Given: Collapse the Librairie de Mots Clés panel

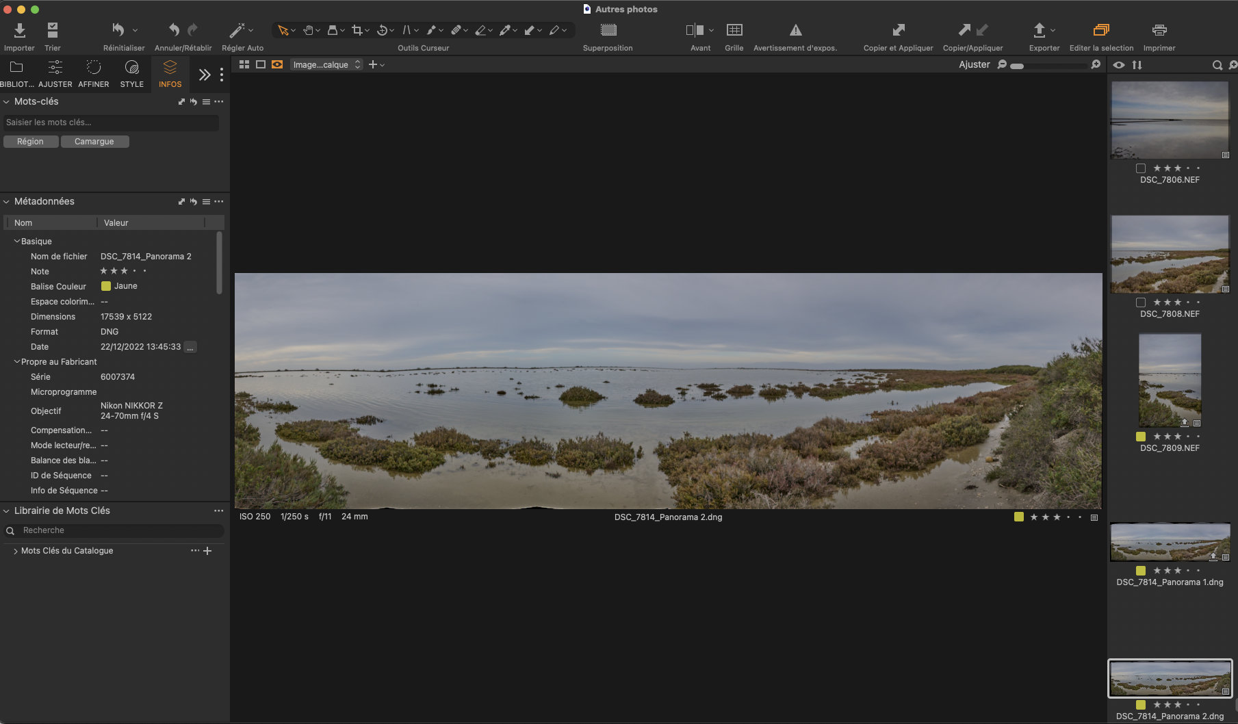Looking at the screenshot, I should 6,510.
